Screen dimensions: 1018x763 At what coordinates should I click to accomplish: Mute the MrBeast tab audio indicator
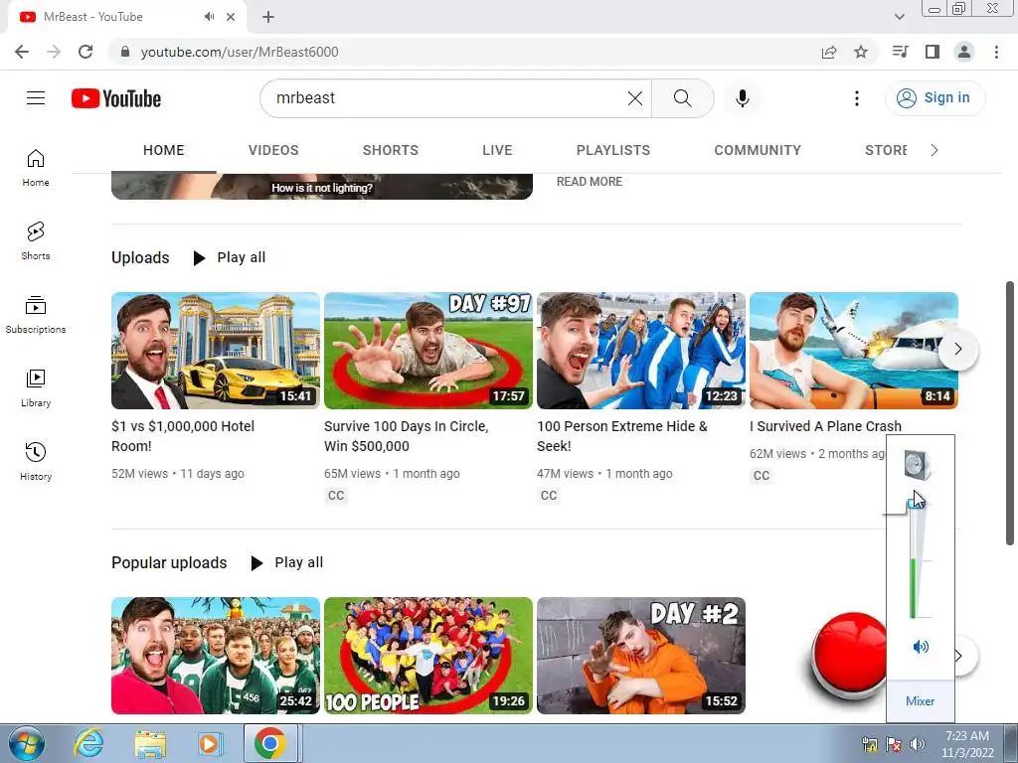(x=209, y=17)
